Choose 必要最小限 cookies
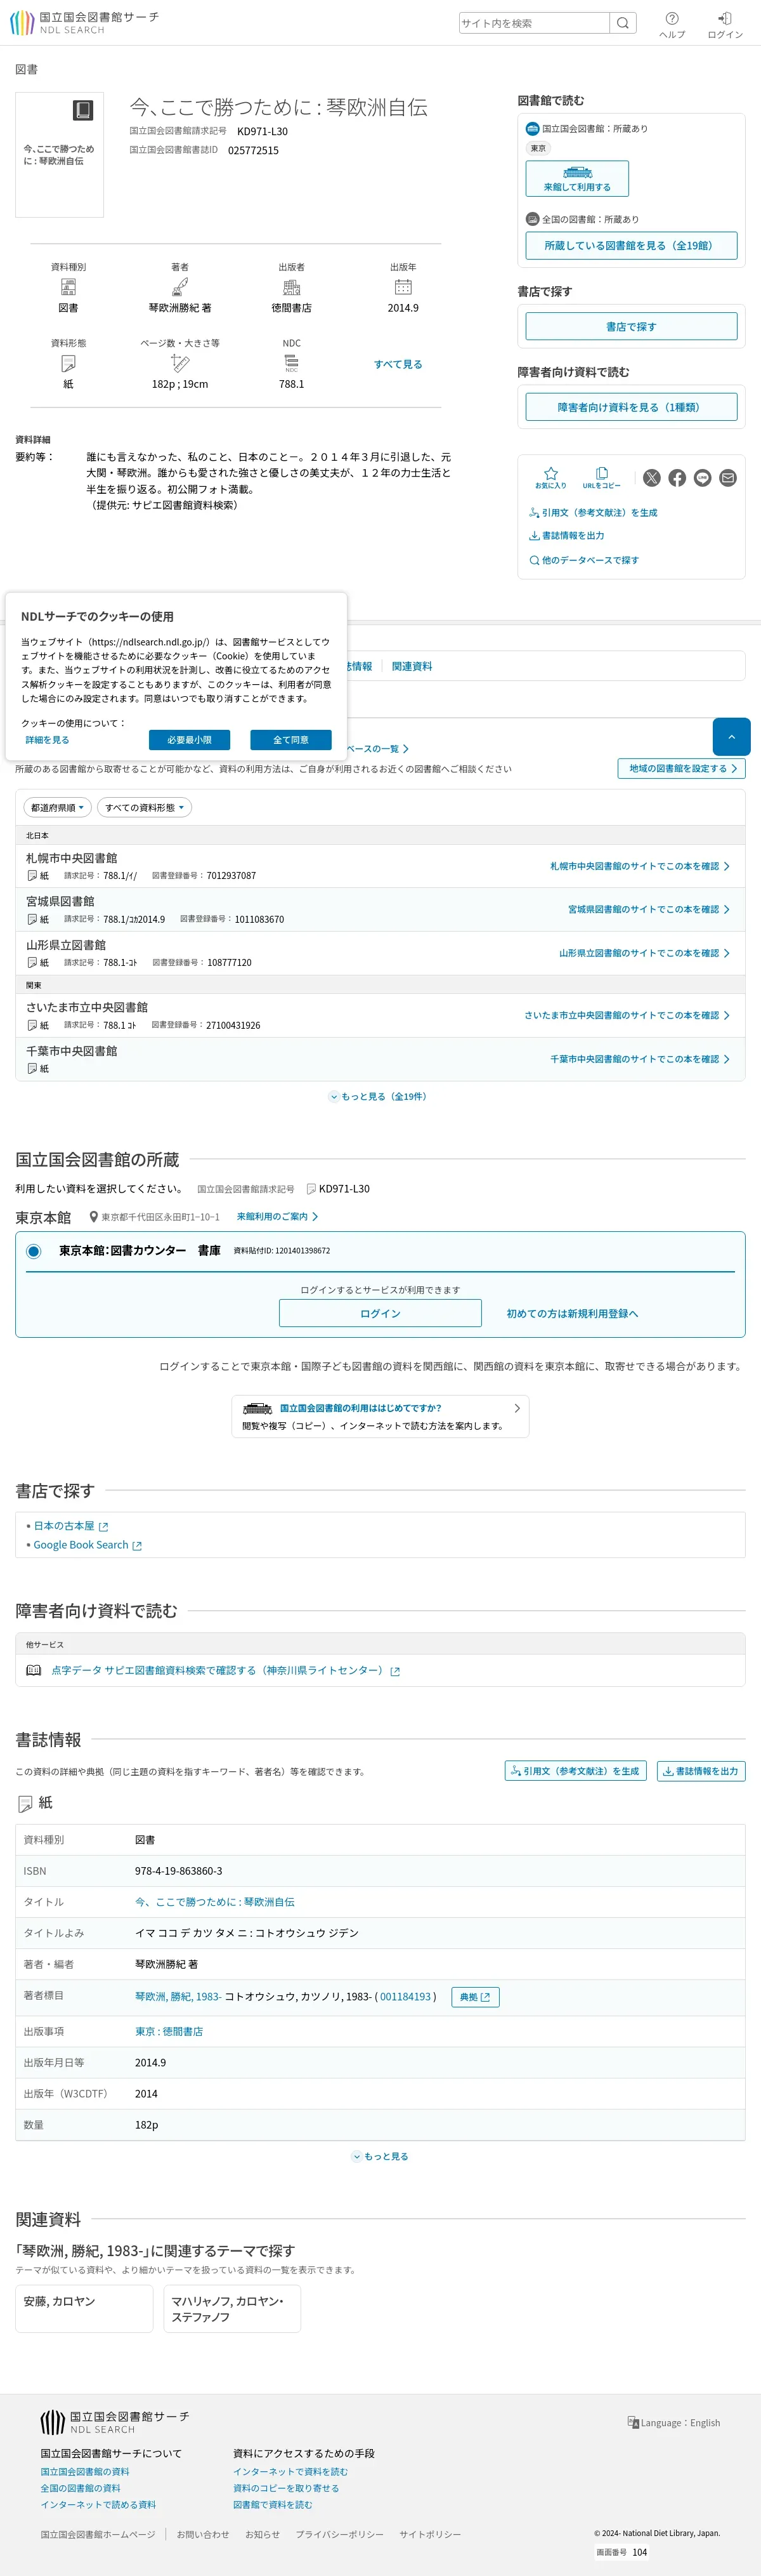Image resolution: width=761 pixels, height=2576 pixels. 190,740
